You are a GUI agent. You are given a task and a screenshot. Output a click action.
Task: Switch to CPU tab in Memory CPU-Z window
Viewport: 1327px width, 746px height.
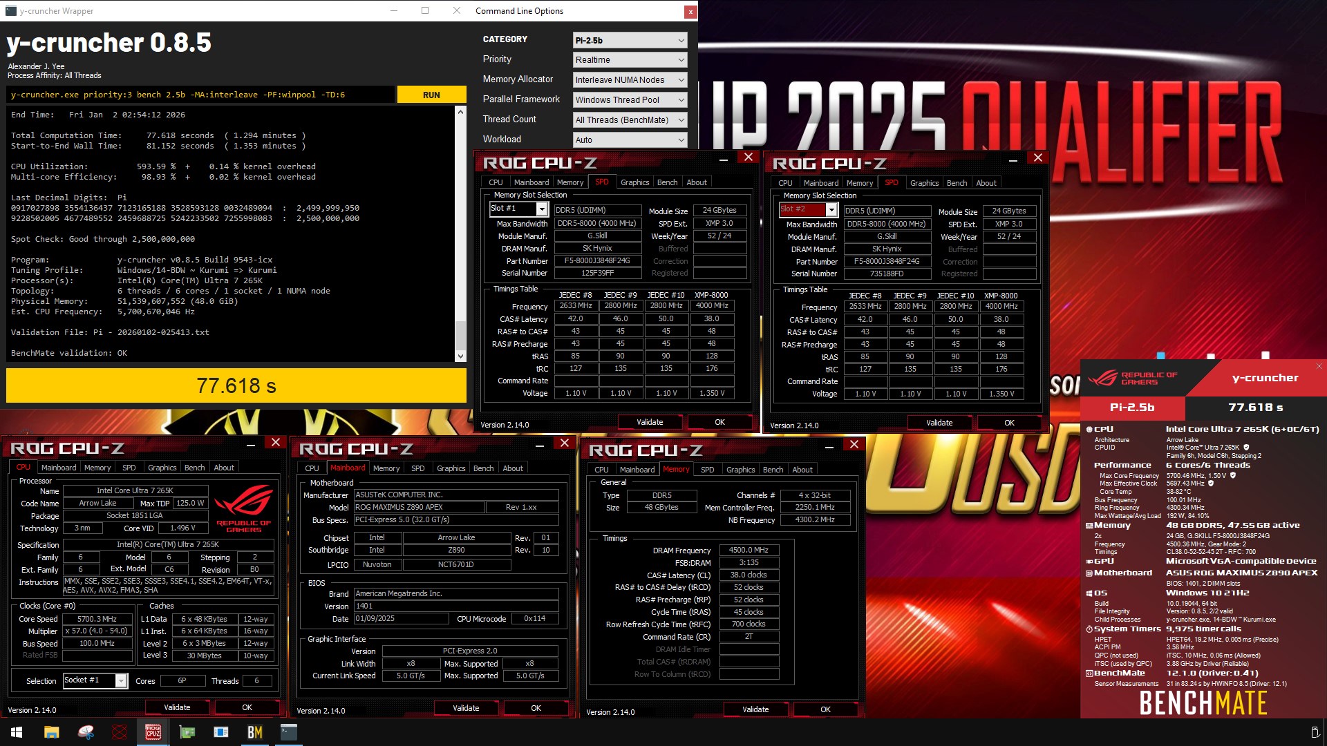click(x=601, y=470)
